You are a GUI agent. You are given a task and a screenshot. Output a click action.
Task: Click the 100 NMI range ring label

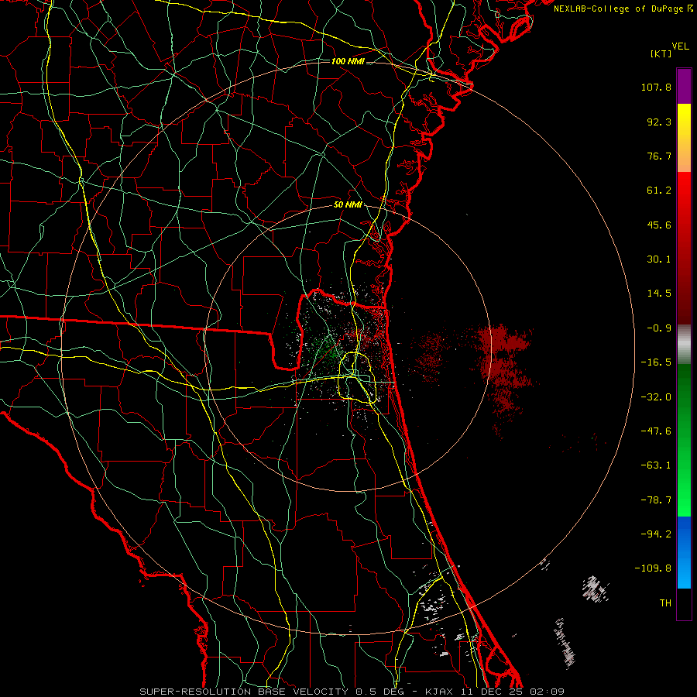(348, 61)
